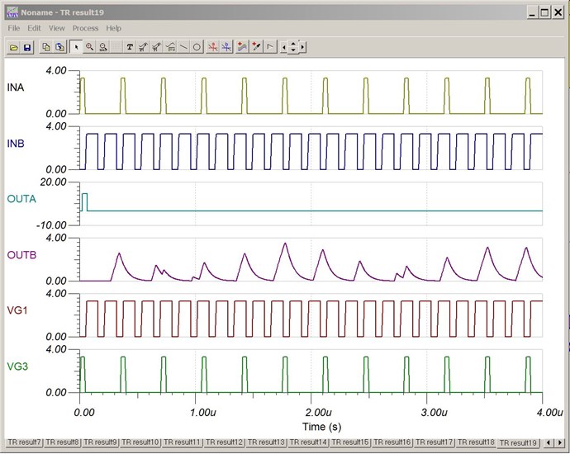Select the Circle drawing tool
This screenshot has width=570, height=454.
[197, 47]
